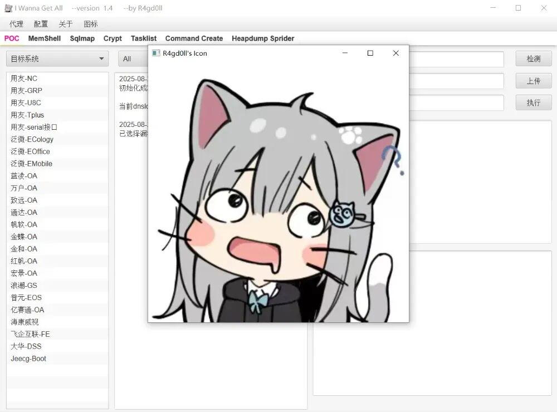Viewport: 557px width, 412px height.
Task: Choose Jeecg-Boot in the target list
Action: click(28, 359)
